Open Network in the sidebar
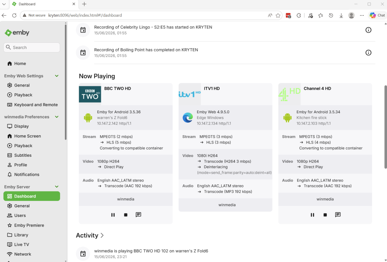Viewport: 387px width, 262px height. click(x=32, y=254)
